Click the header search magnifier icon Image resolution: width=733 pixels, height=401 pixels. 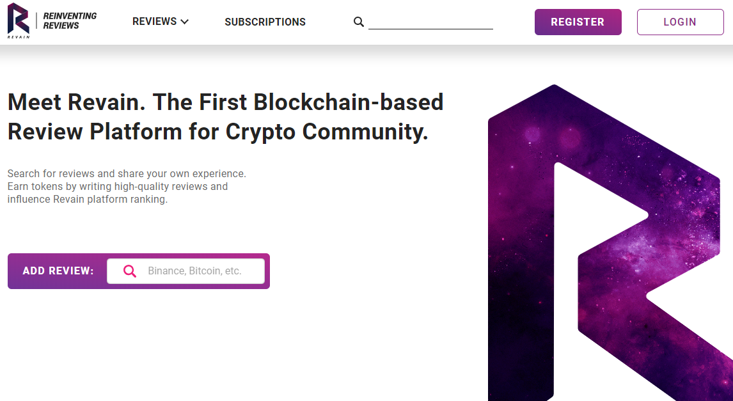click(359, 22)
